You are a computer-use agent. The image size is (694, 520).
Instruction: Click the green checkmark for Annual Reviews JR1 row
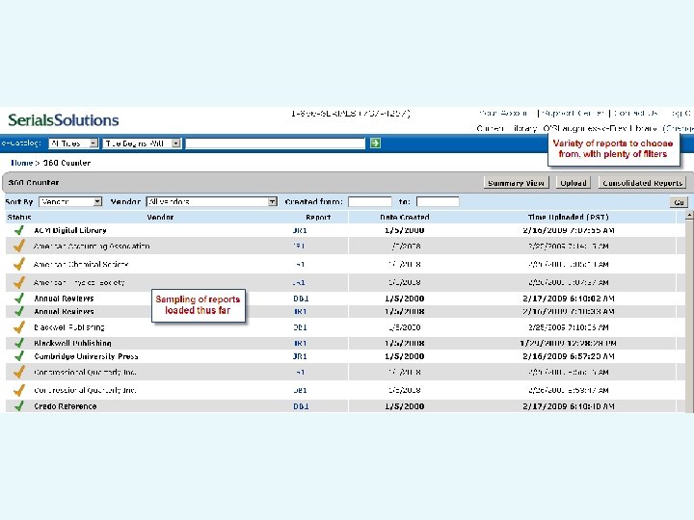(x=19, y=311)
